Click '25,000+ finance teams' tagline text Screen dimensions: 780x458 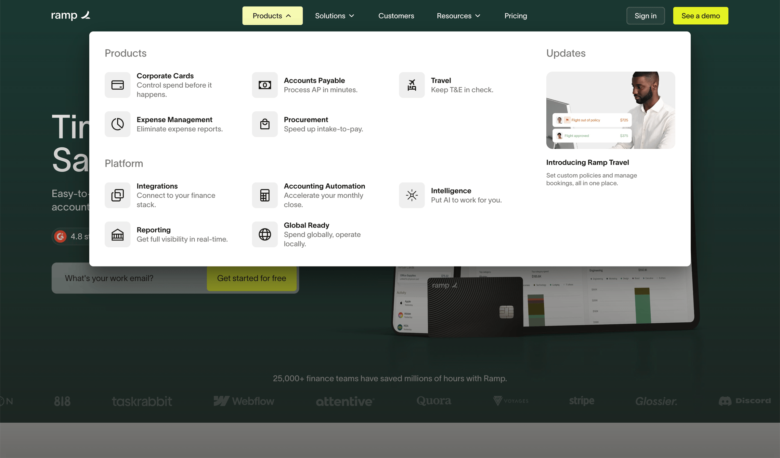(390, 378)
